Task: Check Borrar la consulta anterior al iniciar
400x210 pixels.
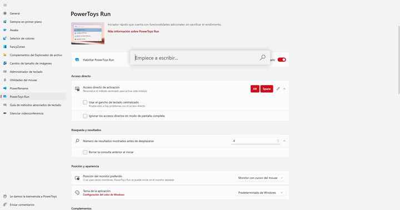Action: pos(85,152)
